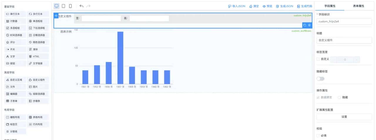Add 多选框组 field
The image size is (376, 140).
[15, 28]
